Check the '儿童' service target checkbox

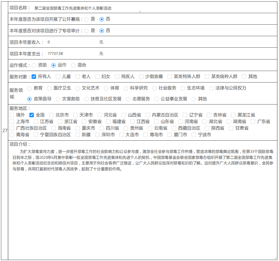click(58, 77)
